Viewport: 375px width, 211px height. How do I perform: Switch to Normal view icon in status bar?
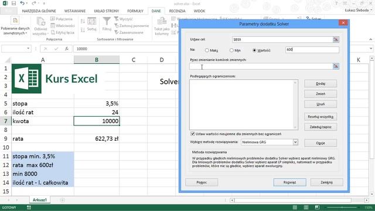pos(295,207)
